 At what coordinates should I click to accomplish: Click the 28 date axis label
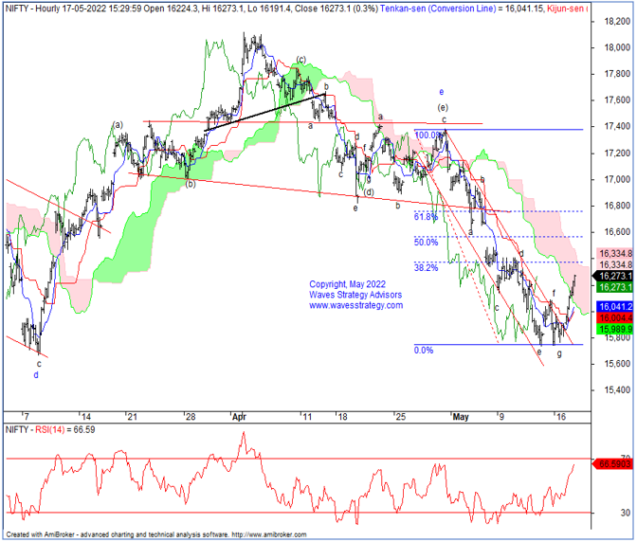click(x=191, y=417)
